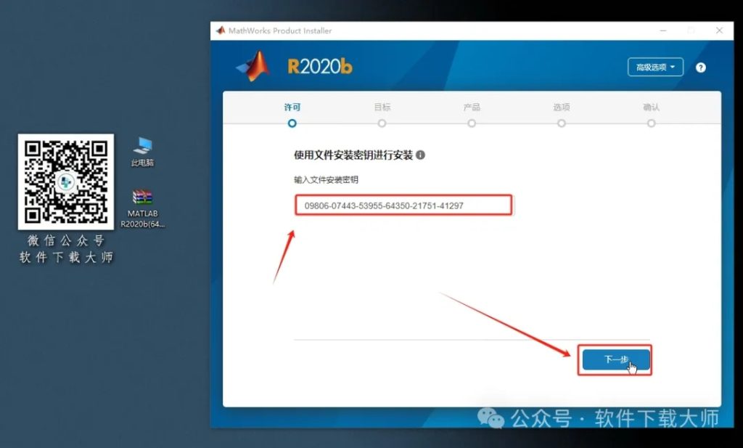Click inside the installation key input field

click(403, 205)
